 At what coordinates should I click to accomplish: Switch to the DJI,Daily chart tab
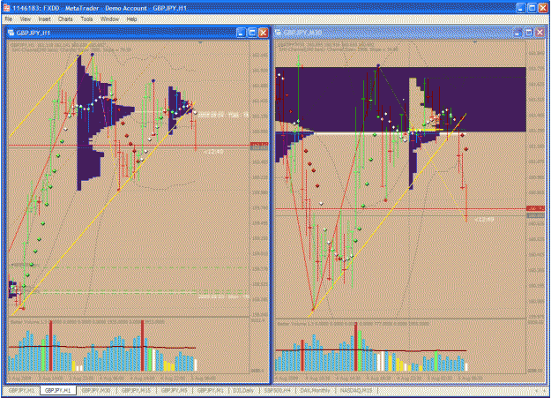tap(243, 390)
